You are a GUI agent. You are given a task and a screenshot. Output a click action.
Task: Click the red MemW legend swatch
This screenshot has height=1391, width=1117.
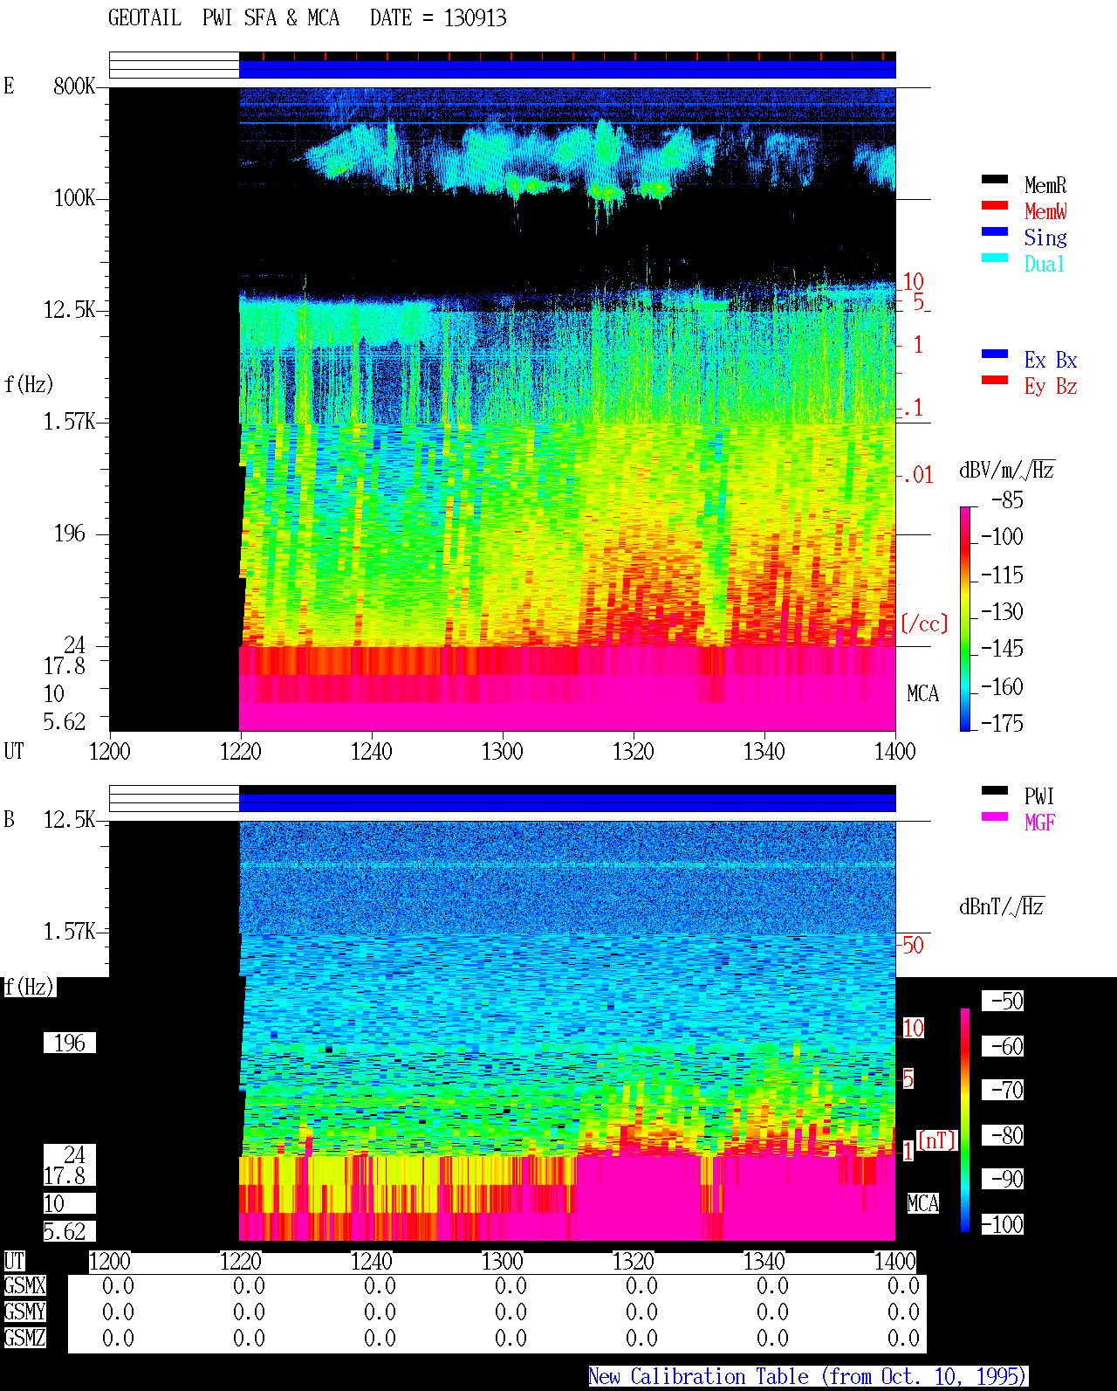tap(995, 206)
